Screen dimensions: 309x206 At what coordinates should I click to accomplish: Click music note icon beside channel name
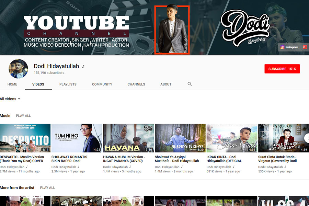83,67
